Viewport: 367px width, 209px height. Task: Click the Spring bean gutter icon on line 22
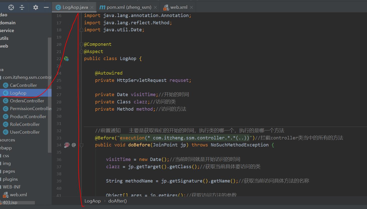click(x=66, y=59)
